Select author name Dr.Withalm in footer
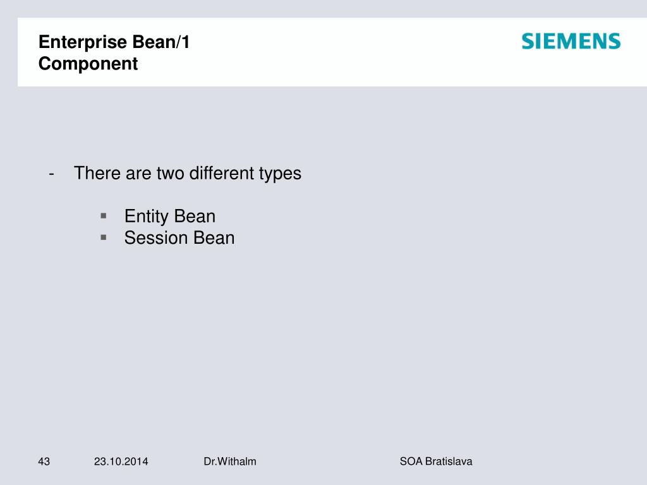 pos(230,462)
